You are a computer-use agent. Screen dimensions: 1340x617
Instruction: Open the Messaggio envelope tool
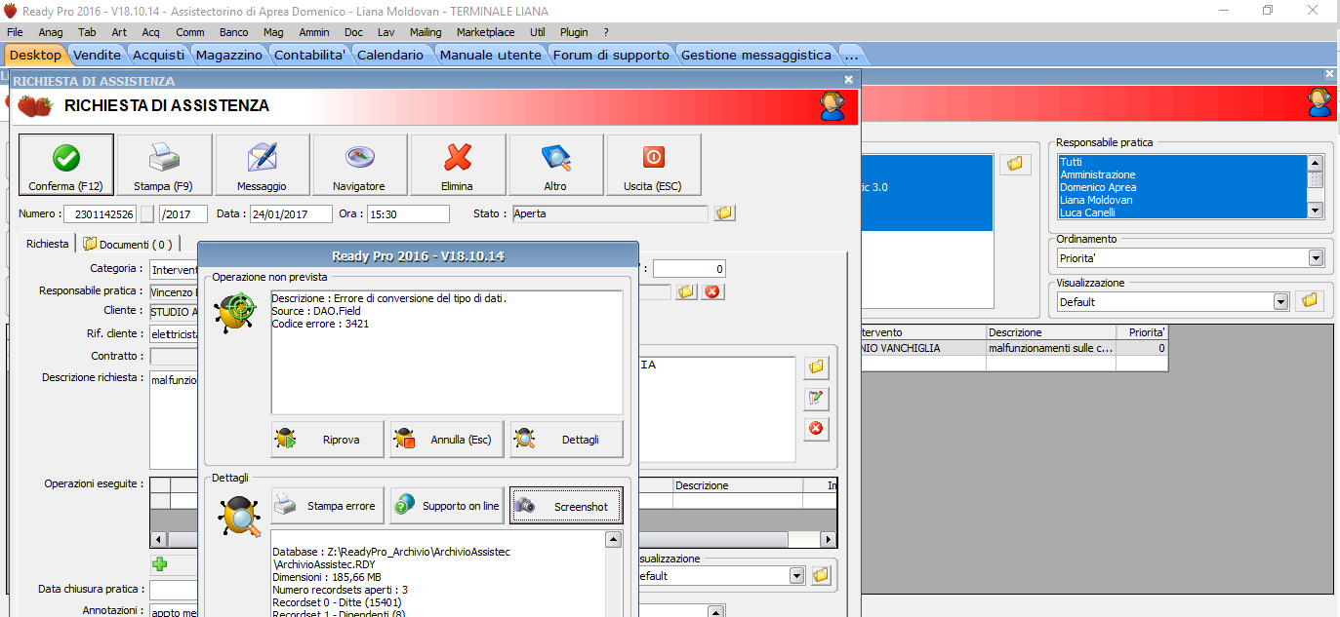262,165
